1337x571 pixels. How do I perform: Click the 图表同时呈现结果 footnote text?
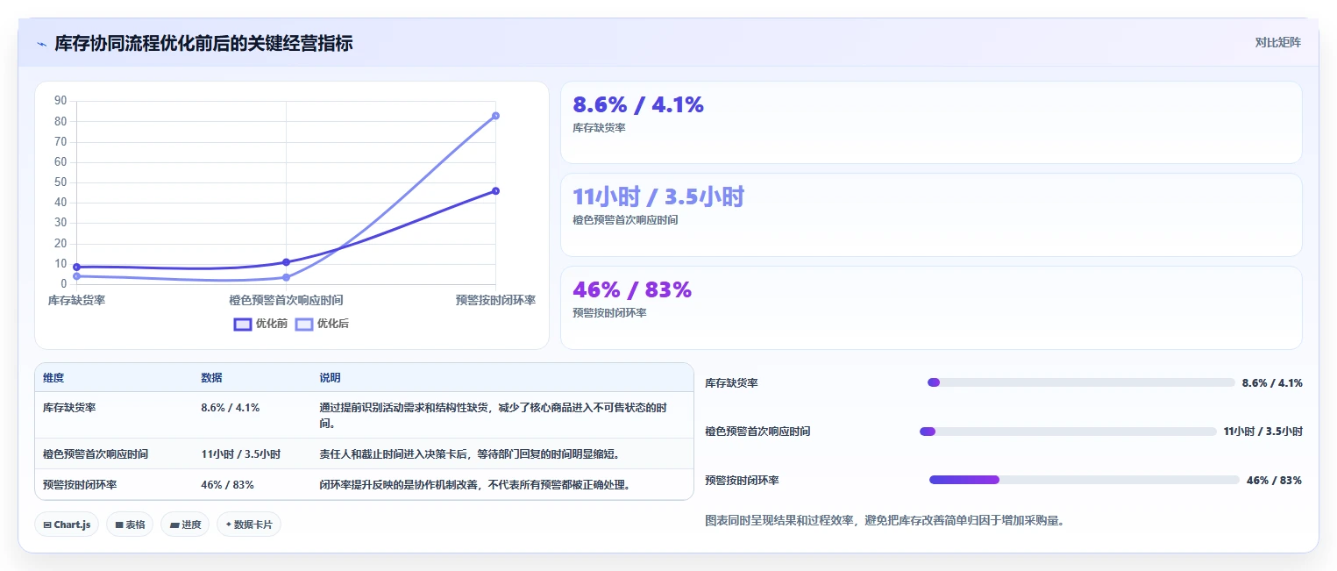(885, 520)
